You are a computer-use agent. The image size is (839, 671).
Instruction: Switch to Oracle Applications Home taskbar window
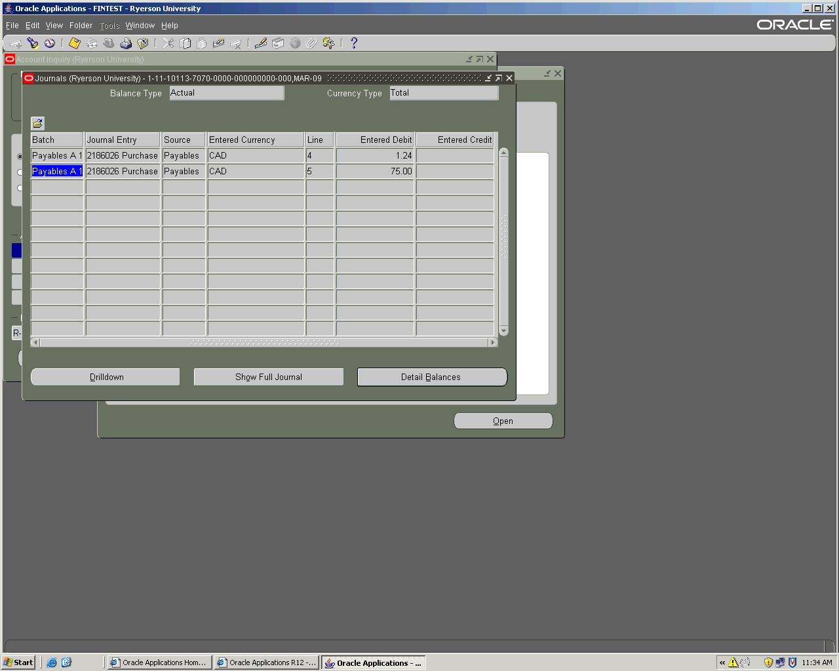tap(159, 662)
